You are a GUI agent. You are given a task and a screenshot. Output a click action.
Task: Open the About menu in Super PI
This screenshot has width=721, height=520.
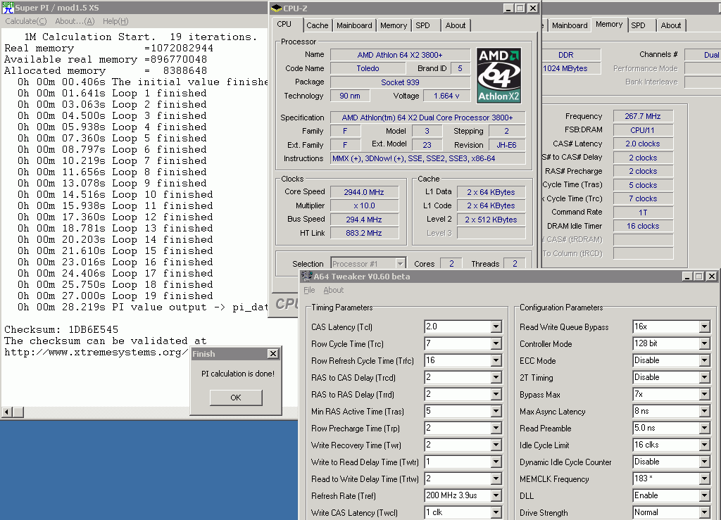[x=75, y=21]
